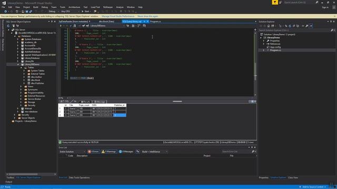The image size is (337, 189).
Task: Click the Object Explorer horizontal scrollbar
Action: point(31,174)
